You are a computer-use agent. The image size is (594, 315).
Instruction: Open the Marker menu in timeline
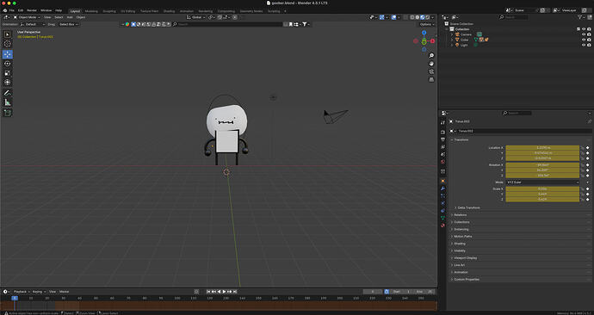pos(64,292)
